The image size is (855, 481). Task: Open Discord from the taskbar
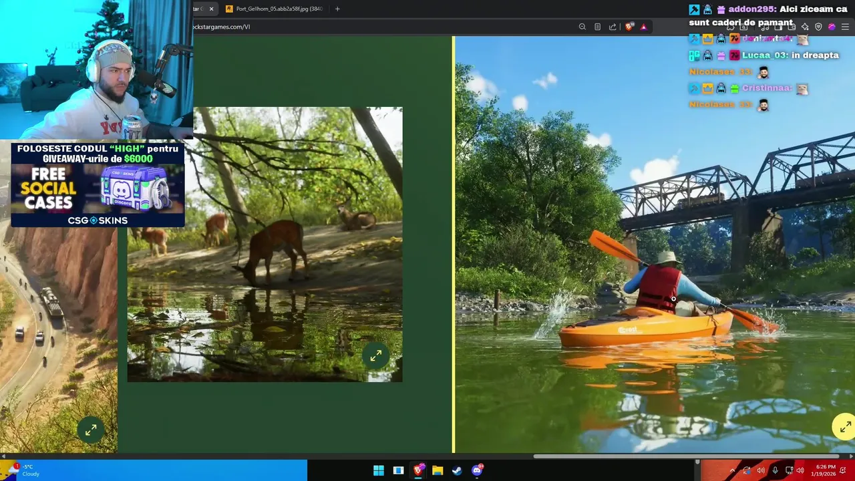[477, 470]
